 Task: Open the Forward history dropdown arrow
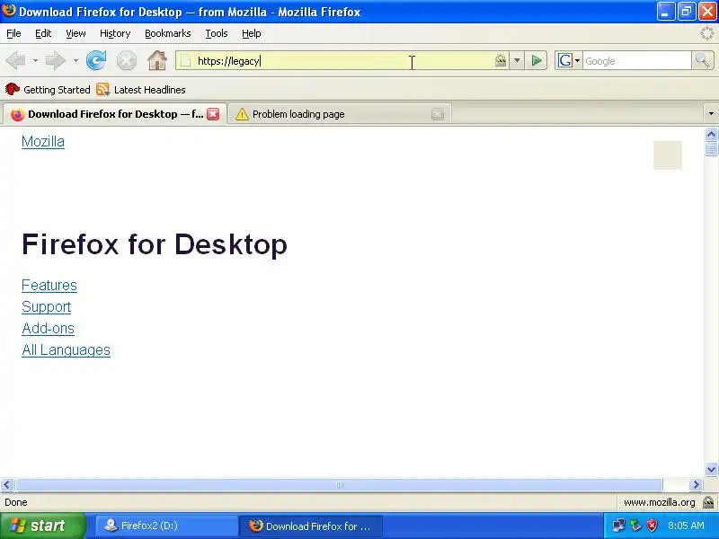[75, 60]
